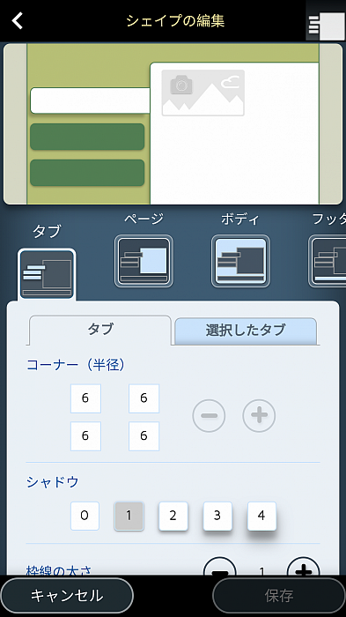Screen dimensions: 346x617
Task: Select the ボディ shape section icon
Action: click(240, 261)
